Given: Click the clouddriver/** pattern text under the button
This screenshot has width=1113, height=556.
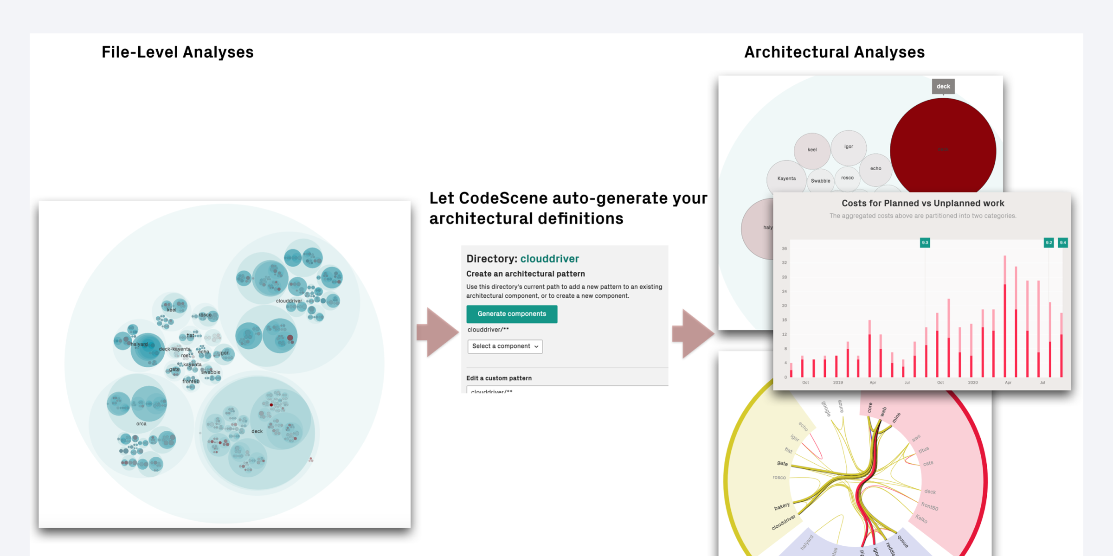Looking at the screenshot, I should point(488,330).
